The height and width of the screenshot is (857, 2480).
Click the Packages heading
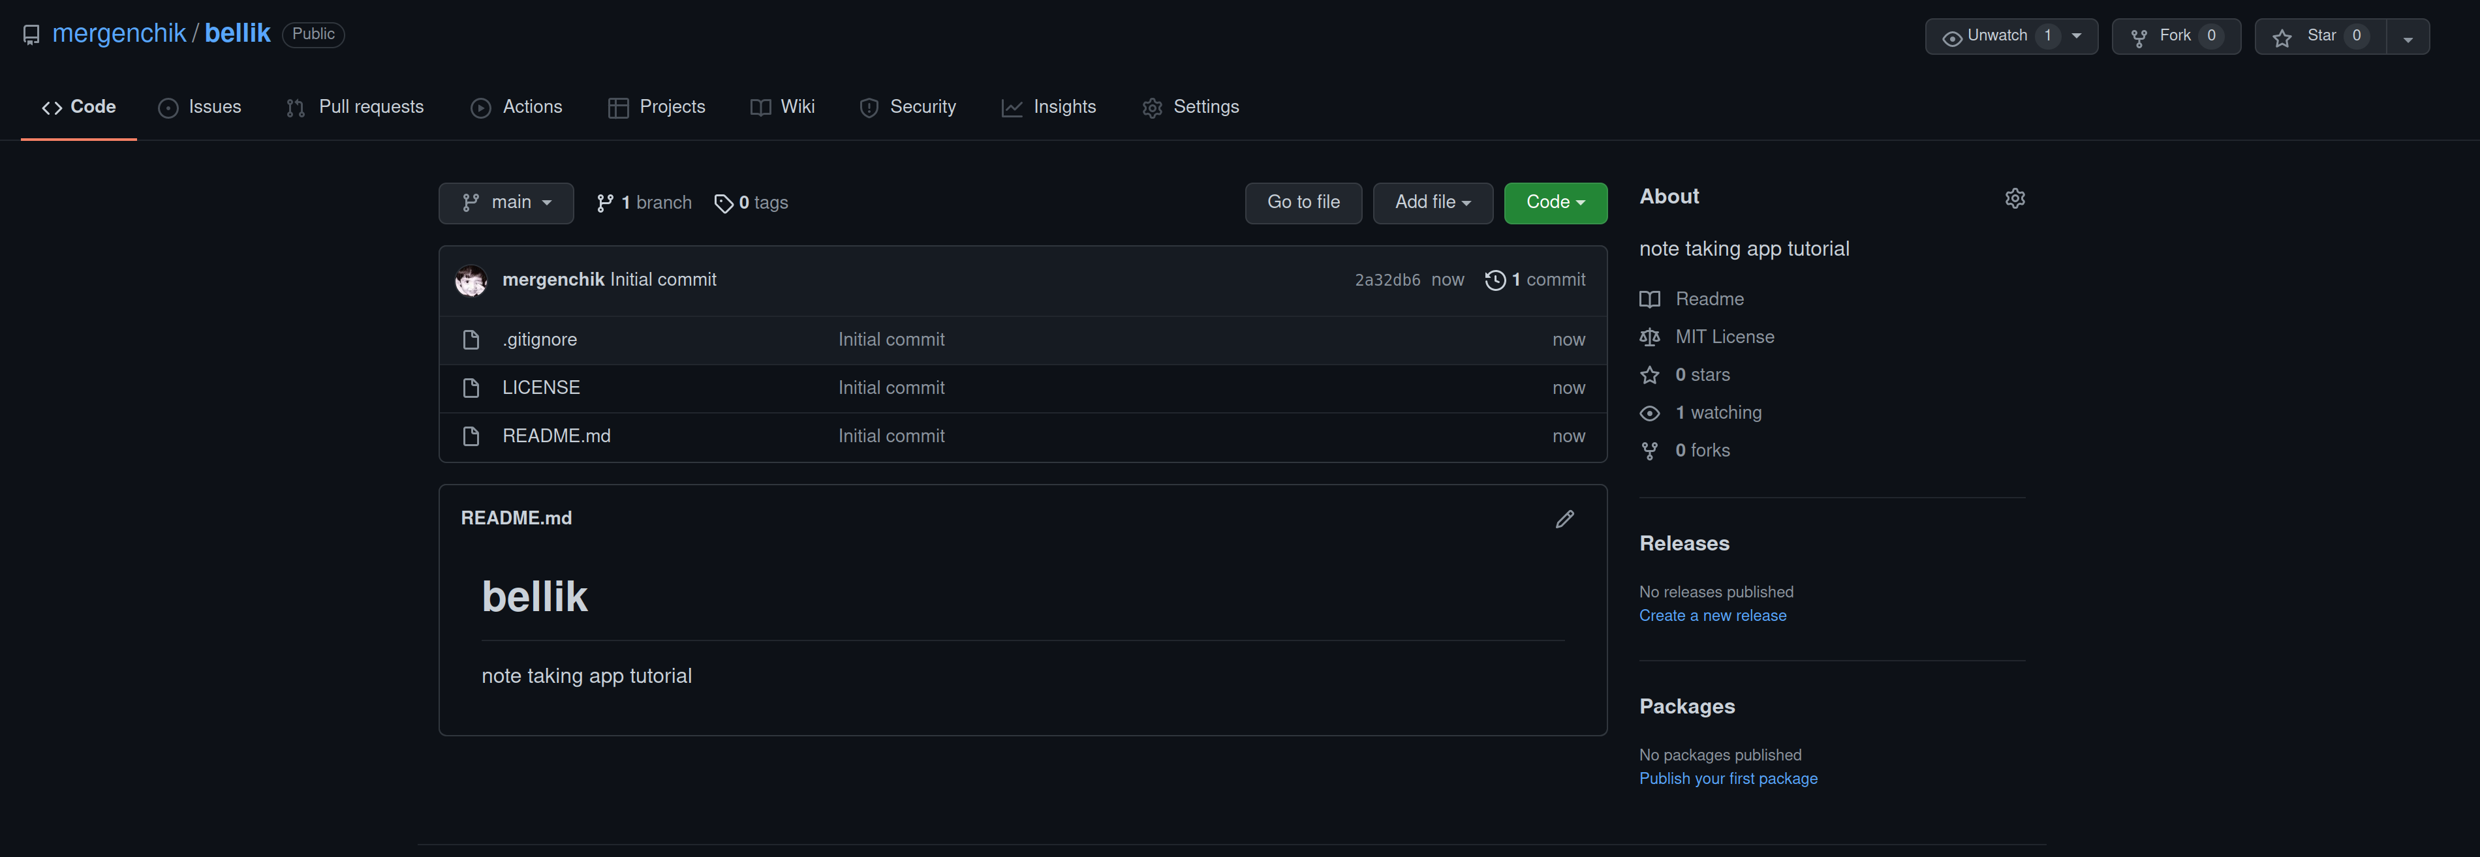pos(1686,707)
